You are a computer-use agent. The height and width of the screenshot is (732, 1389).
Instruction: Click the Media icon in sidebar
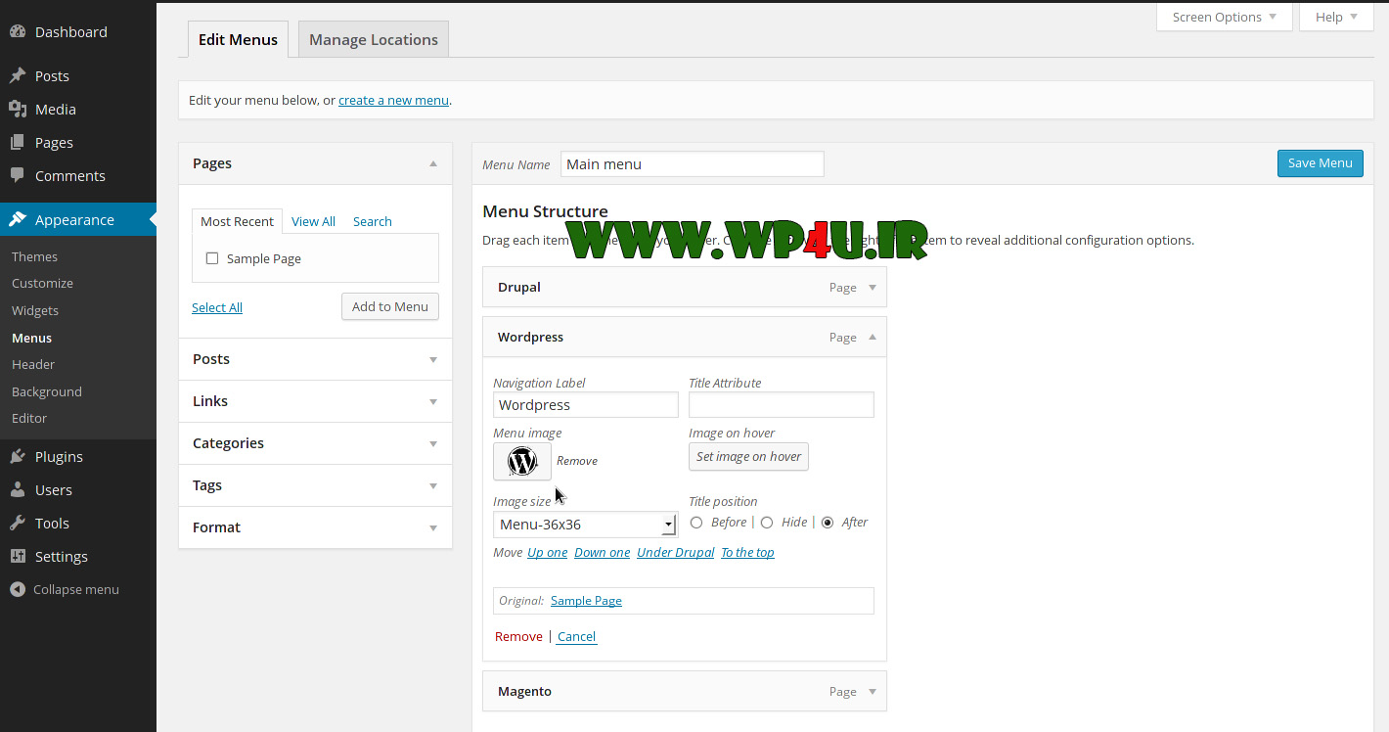(18, 109)
